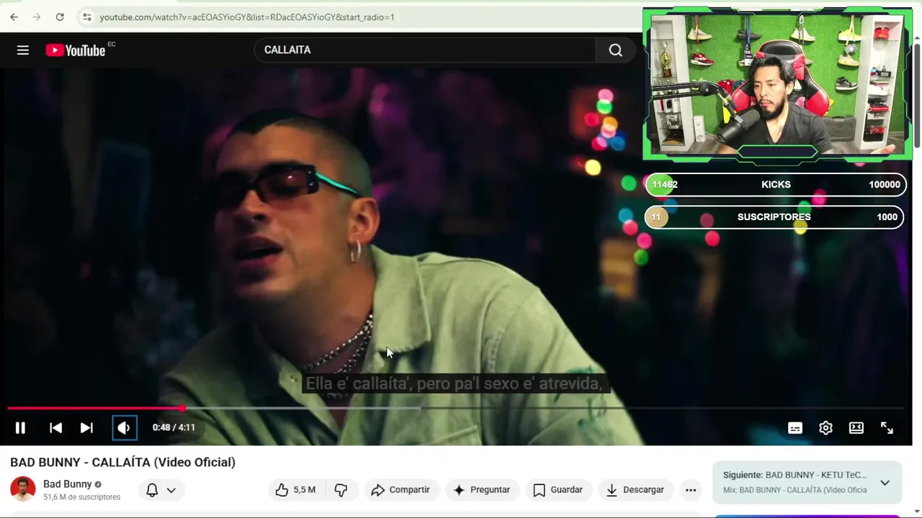Click the Compartir share button
Viewport: 922px width, 518px height.
[x=400, y=490]
